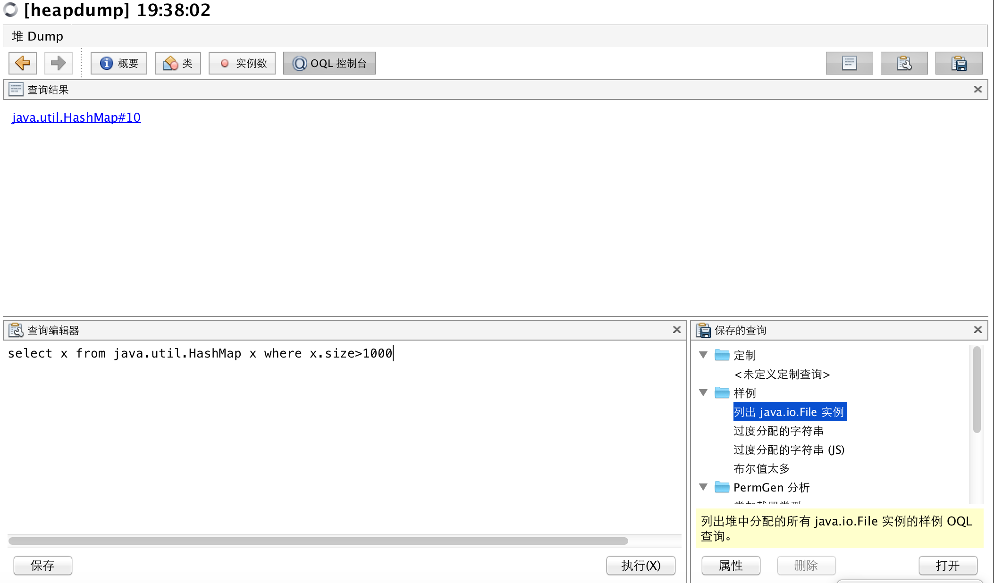Collapse the 样例 folder node
Image resolution: width=994 pixels, height=583 pixels.
[703, 392]
